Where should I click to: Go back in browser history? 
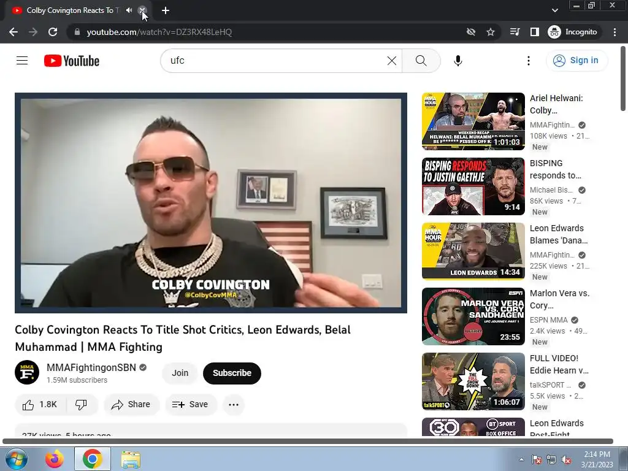point(13,32)
